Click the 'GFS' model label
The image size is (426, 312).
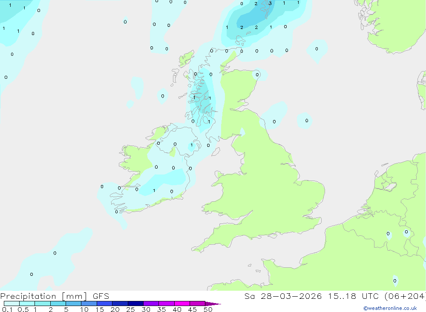tap(101, 296)
